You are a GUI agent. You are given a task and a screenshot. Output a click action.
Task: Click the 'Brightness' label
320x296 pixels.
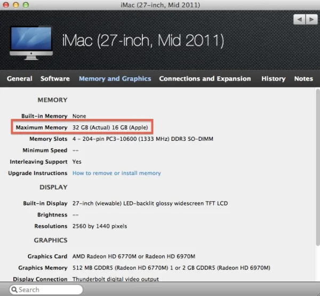(x=52, y=215)
